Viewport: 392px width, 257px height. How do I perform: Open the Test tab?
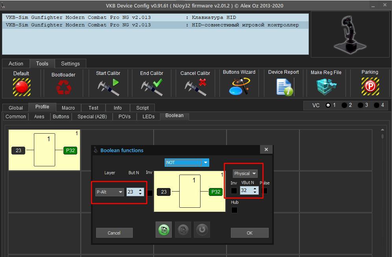[x=93, y=108]
